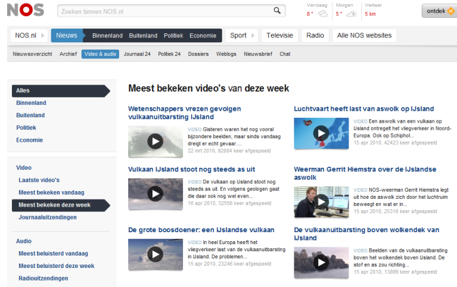
Task: Expand the NOS.nl arrow in navigation
Action: point(42,36)
